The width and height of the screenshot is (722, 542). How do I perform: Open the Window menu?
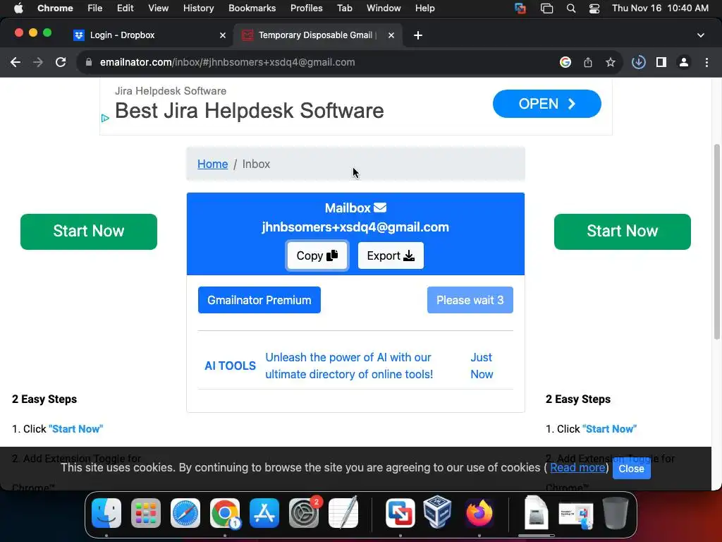(384, 8)
